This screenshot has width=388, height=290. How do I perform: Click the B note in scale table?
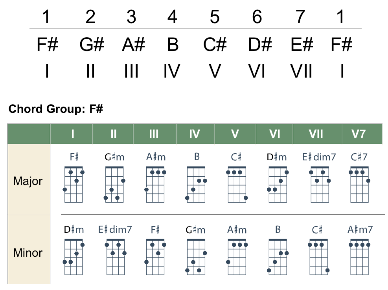(x=172, y=45)
